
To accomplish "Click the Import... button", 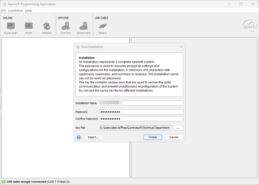I will pyautogui.click(x=94, y=137).
